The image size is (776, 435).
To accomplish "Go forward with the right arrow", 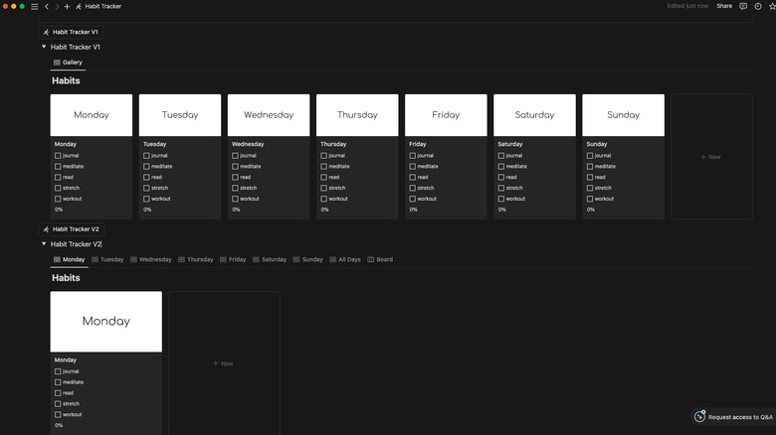I will click(57, 6).
